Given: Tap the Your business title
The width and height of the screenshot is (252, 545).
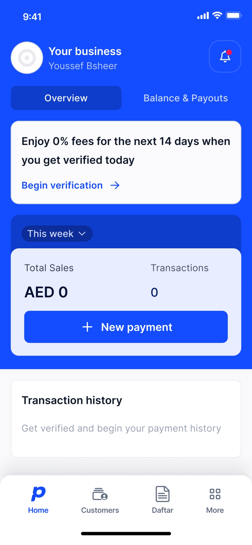Looking at the screenshot, I should click(x=85, y=52).
